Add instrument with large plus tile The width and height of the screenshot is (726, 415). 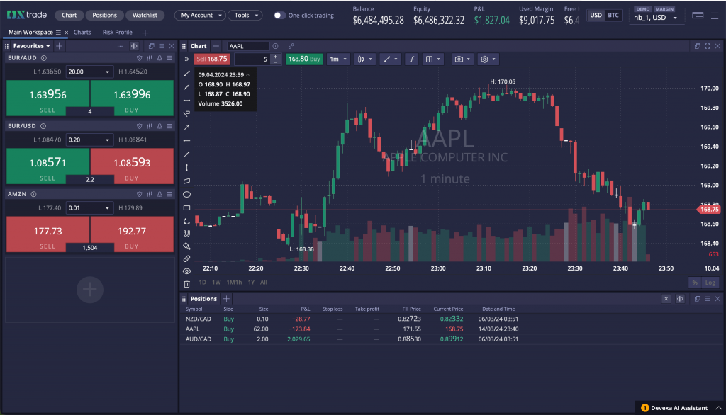(x=90, y=290)
